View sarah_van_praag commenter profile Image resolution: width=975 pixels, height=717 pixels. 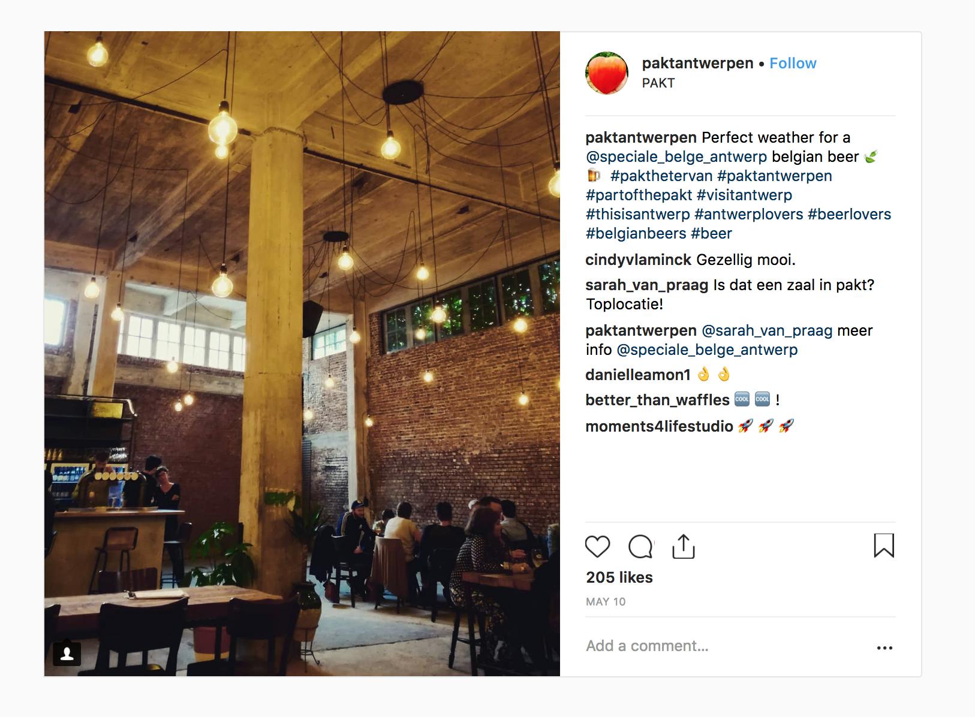[x=647, y=285]
